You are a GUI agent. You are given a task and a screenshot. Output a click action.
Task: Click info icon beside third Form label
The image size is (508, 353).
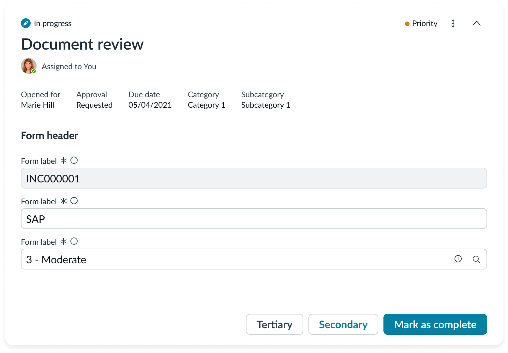[74, 241]
